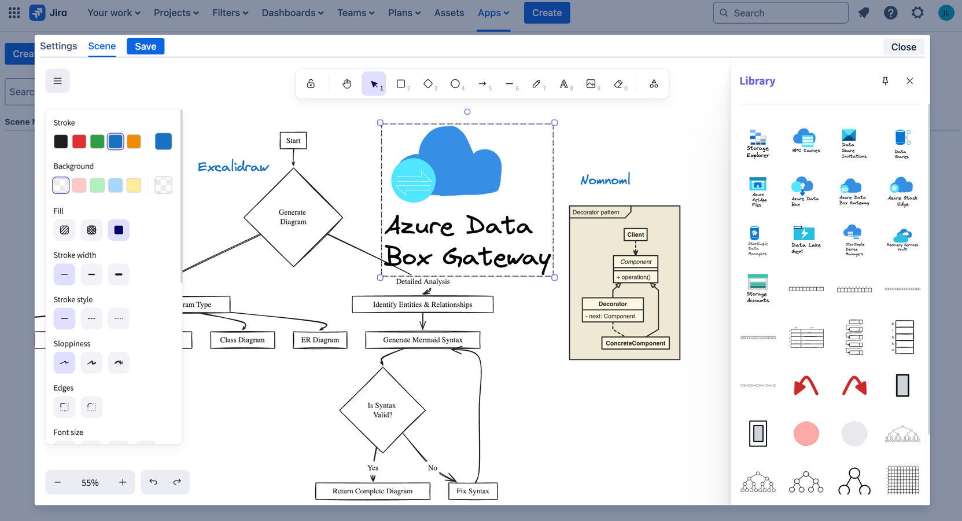The height and width of the screenshot is (521, 962).
Task: Select the cartoonist sloppiness option
Action: pyautogui.click(x=119, y=363)
